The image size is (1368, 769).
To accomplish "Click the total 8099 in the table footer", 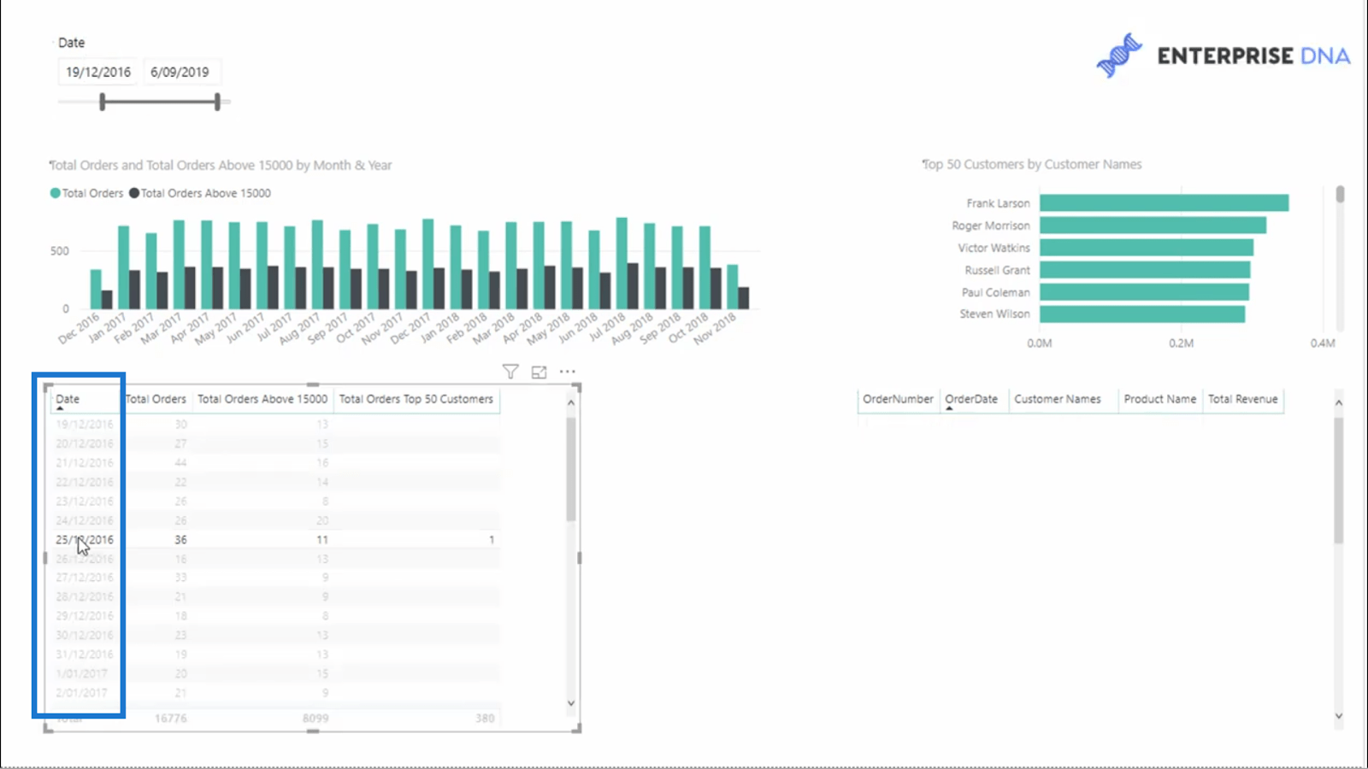I will (x=315, y=719).
